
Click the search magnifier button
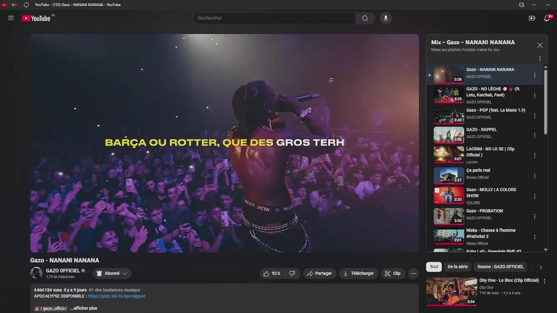tap(365, 18)
